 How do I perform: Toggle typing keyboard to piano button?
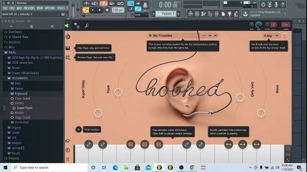[131, 3]
